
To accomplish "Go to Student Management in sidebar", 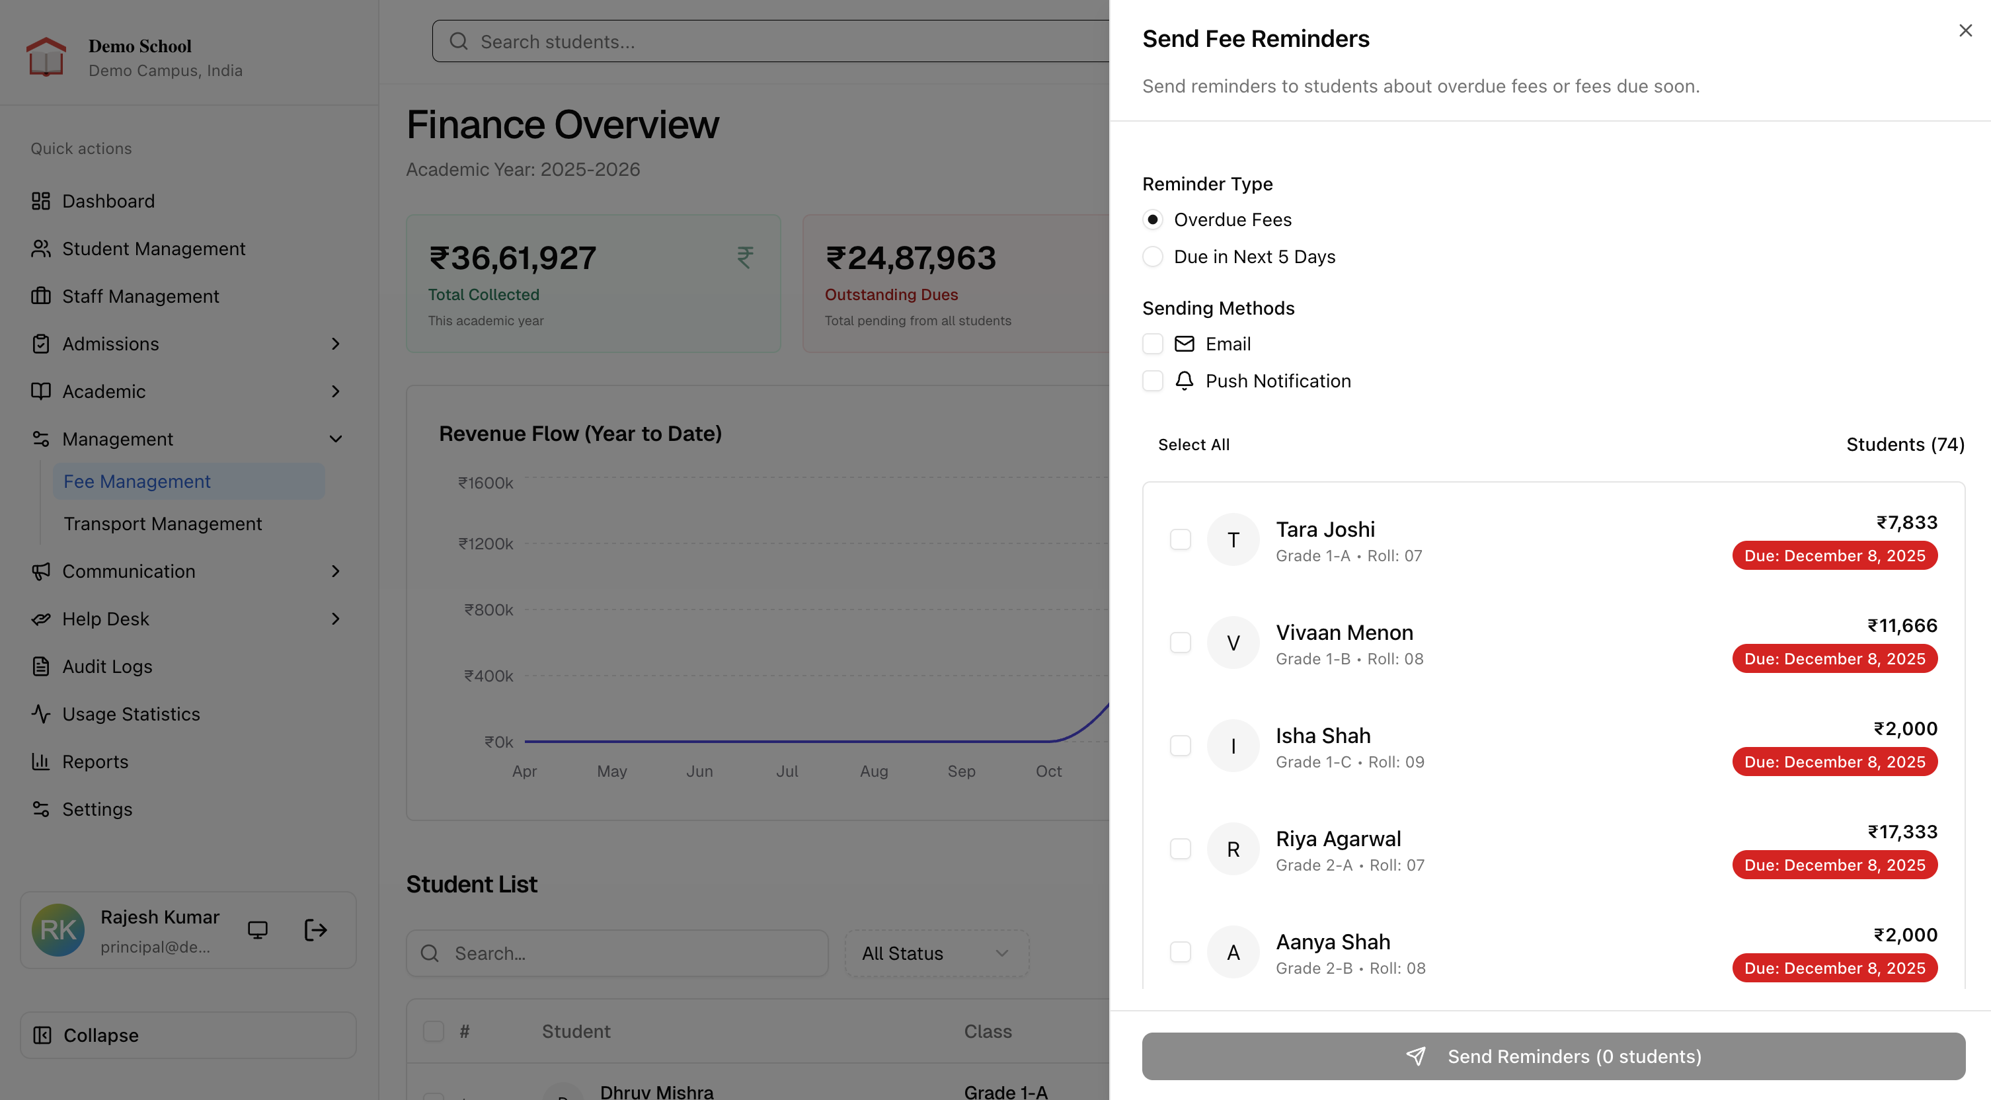I will [153, 249].
